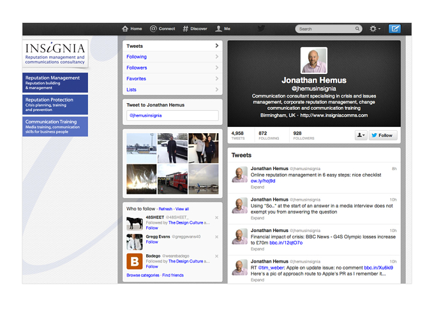The width and height of the screenshot is (434, 325).
Task: Open the Favorites list
Action: pos(172,79)
